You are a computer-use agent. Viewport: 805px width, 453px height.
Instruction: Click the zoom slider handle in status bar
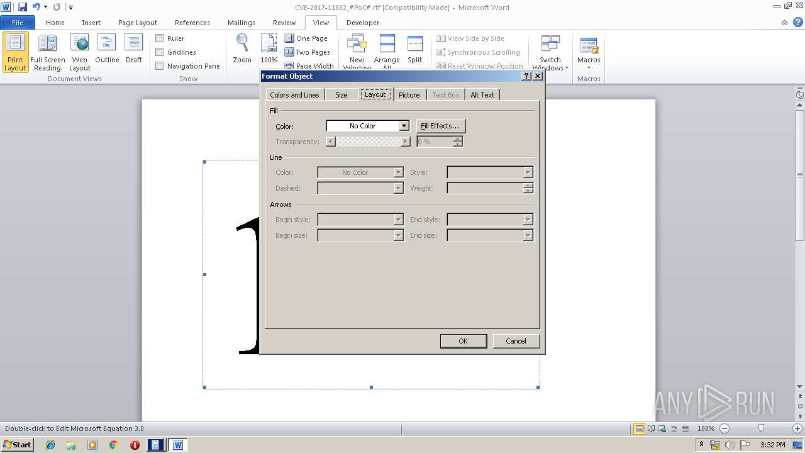[x=761, y=428]
